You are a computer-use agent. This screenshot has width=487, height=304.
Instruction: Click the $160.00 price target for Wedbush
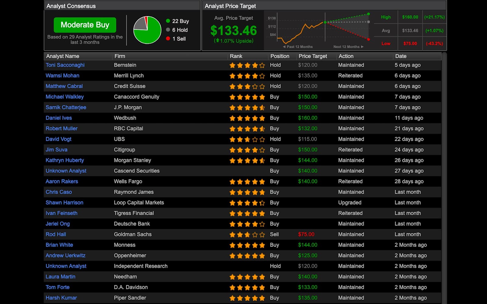308,118
